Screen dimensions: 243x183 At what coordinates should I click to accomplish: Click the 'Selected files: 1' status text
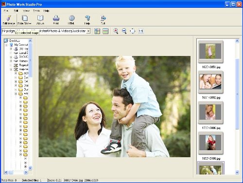[x=32, y=180]
